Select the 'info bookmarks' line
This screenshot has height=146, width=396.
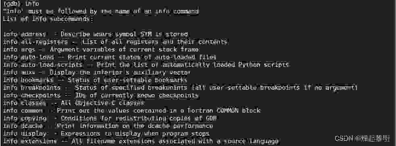(95, 80)
